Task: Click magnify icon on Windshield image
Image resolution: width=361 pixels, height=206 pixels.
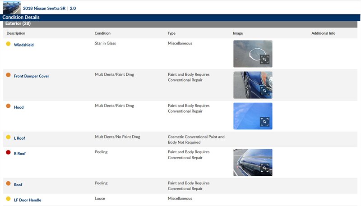Action: coord(264,59)
